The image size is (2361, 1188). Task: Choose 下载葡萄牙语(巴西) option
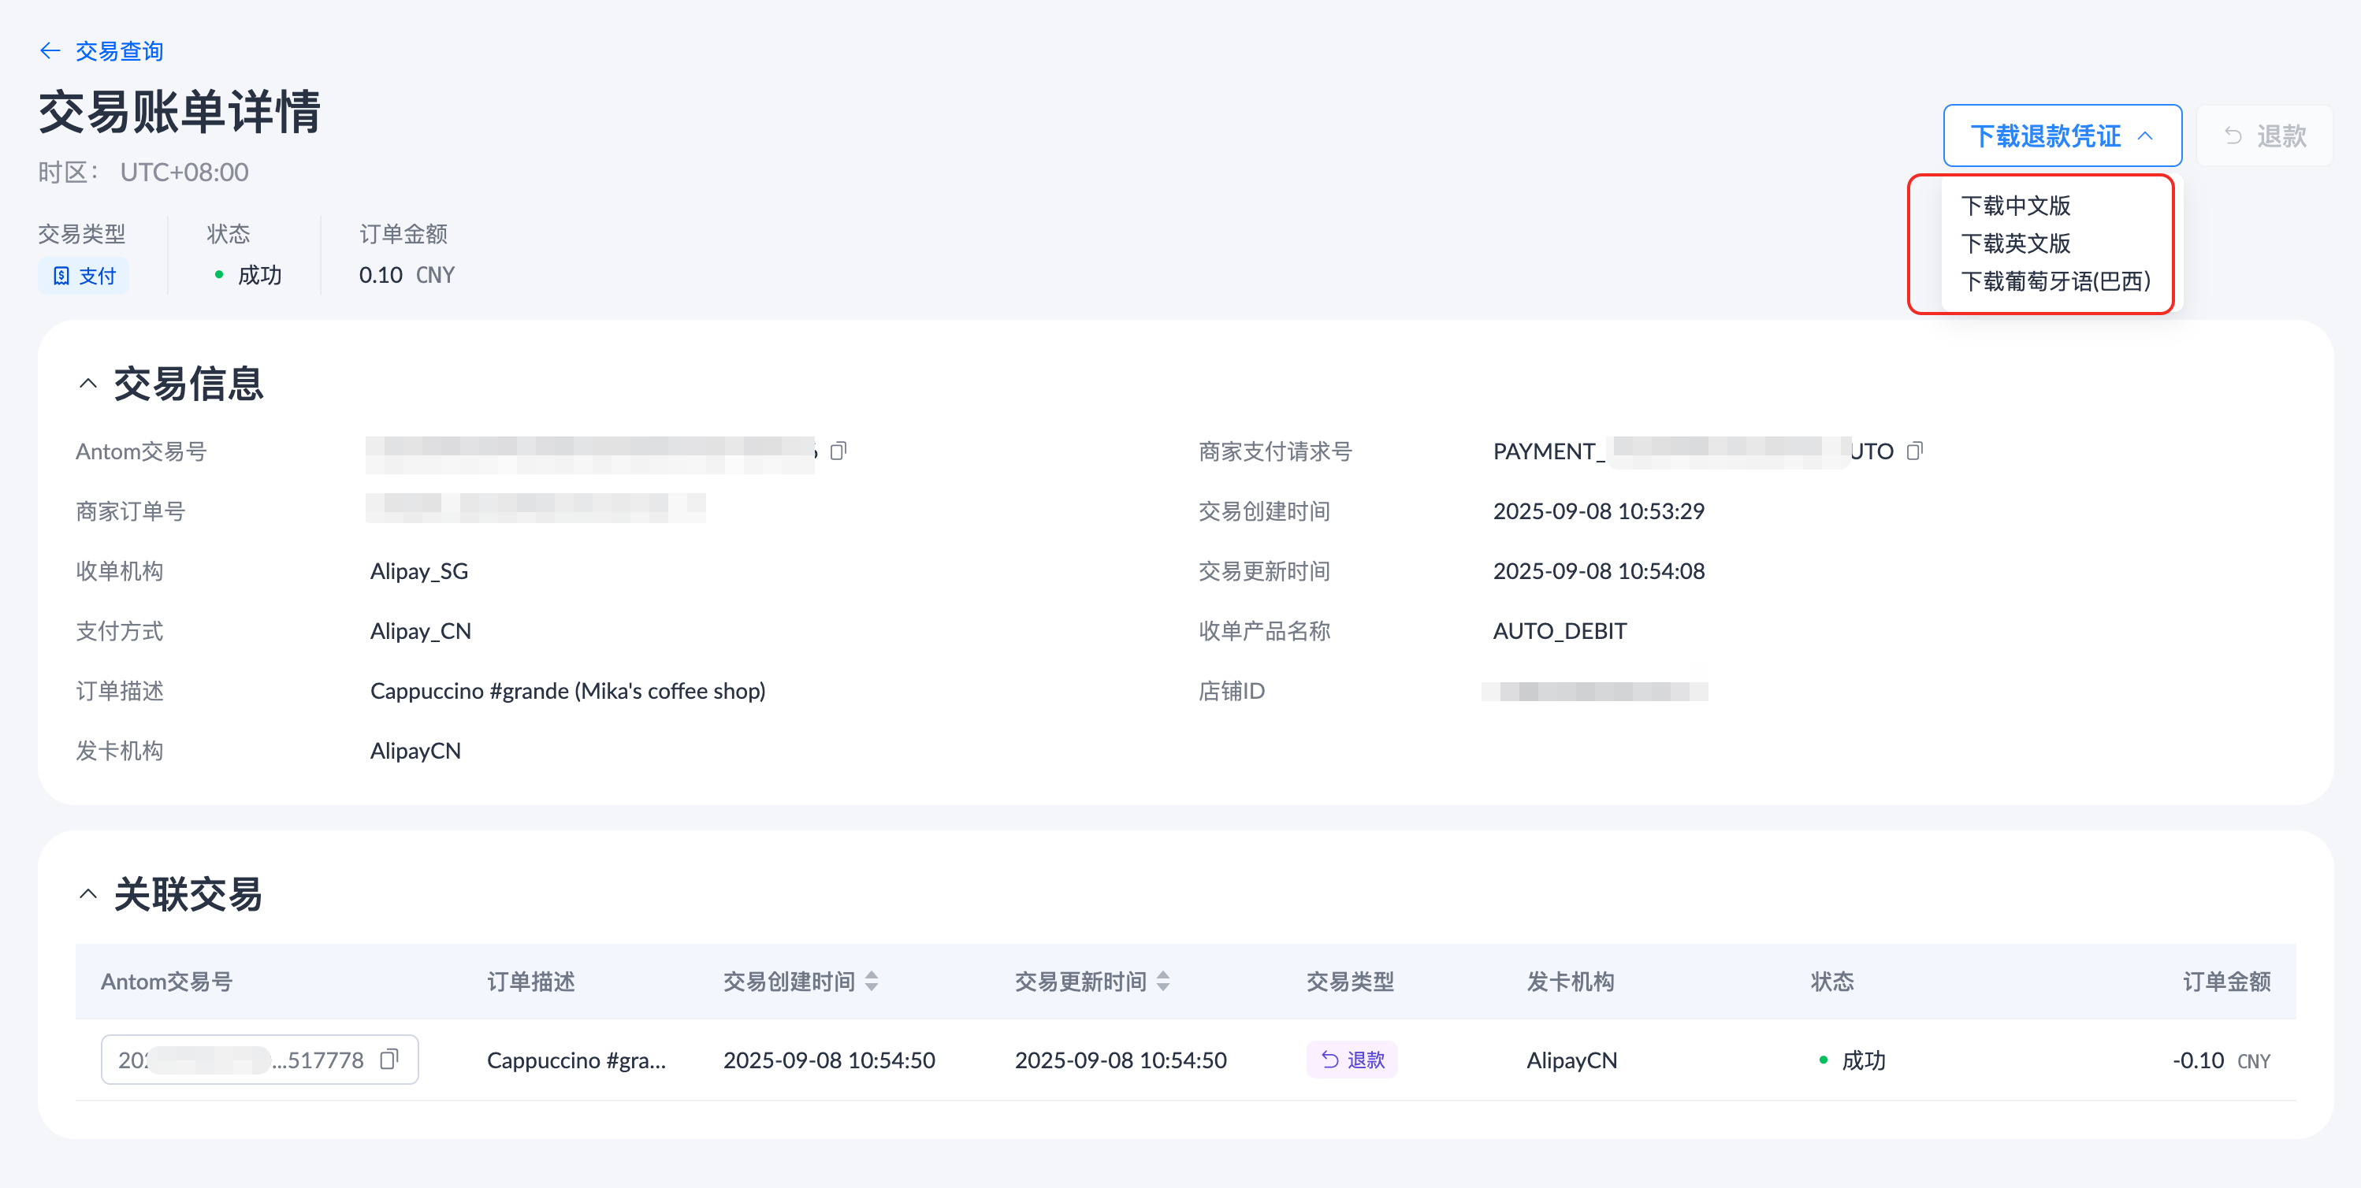pos(2055,281)
